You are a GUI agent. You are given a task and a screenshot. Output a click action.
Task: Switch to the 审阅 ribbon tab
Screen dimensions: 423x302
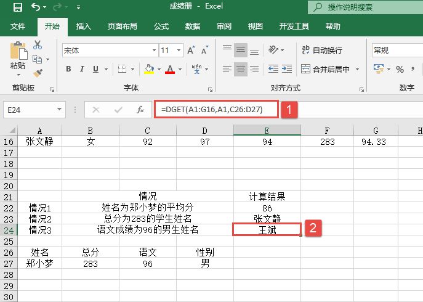[x=224, y=27]
